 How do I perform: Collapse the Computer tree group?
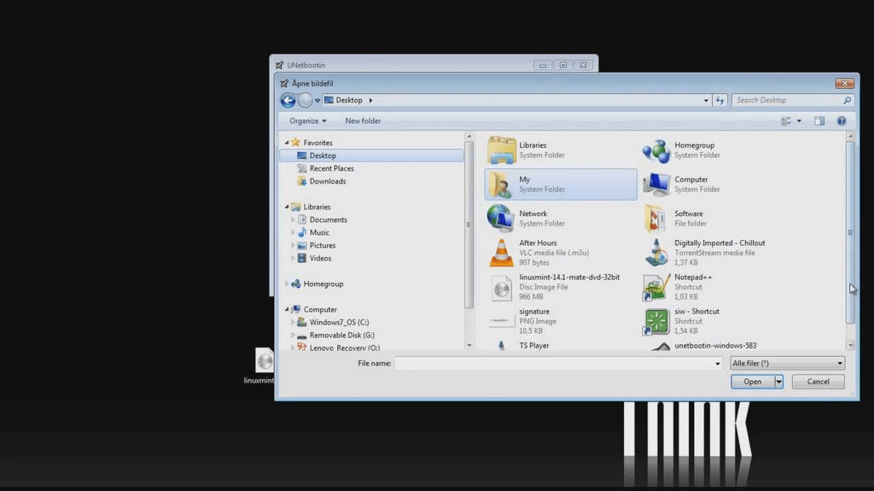(287, 310)
